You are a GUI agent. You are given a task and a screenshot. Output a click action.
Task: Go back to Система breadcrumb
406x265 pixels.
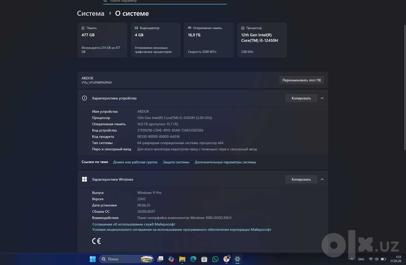tap(91, 13)
